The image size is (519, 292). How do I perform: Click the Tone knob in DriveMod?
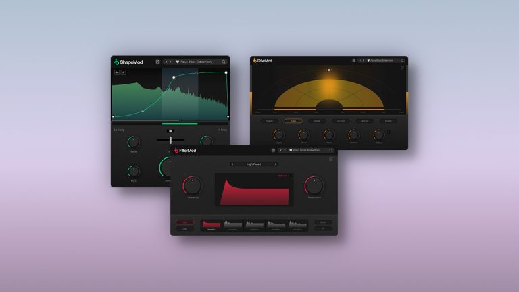pyautogui.click(x=328, y=135)
